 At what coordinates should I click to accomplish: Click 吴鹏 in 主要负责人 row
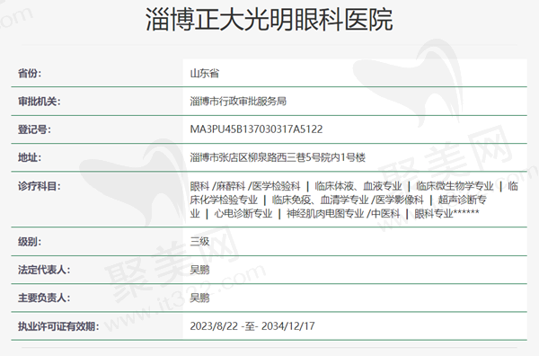coord(199,298)
